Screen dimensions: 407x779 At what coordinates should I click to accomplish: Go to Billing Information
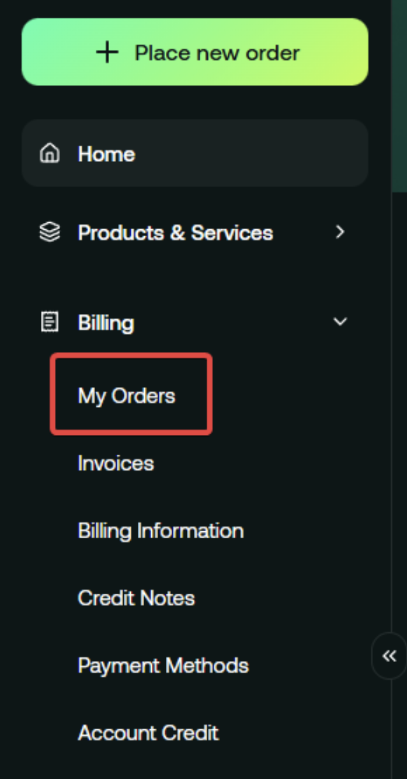(161, 531)
